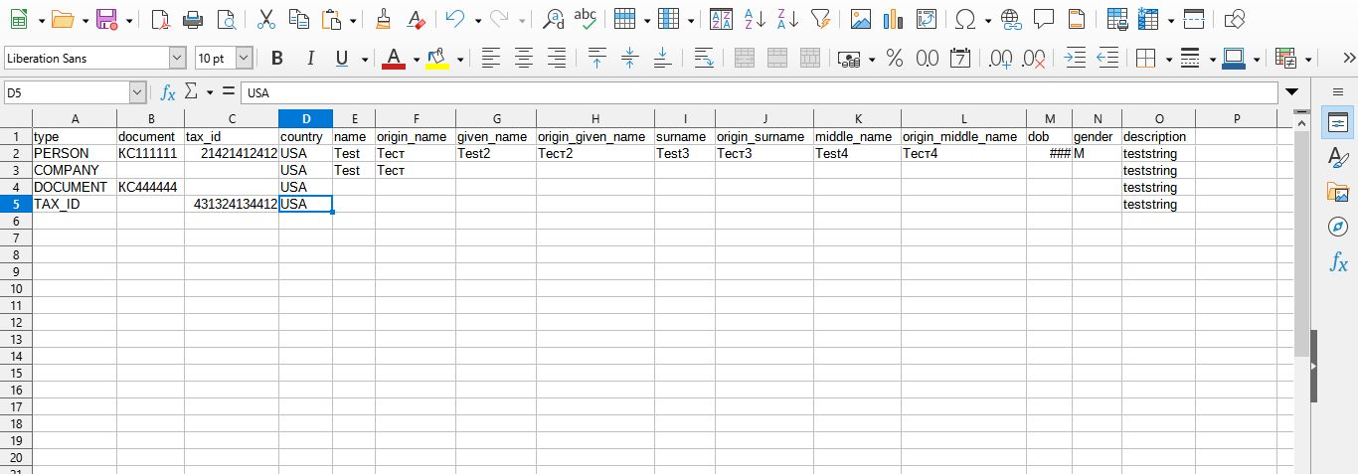
Task: Enable Wrap Text for cell
Action: pyautogui.click(x=704, y=59)
